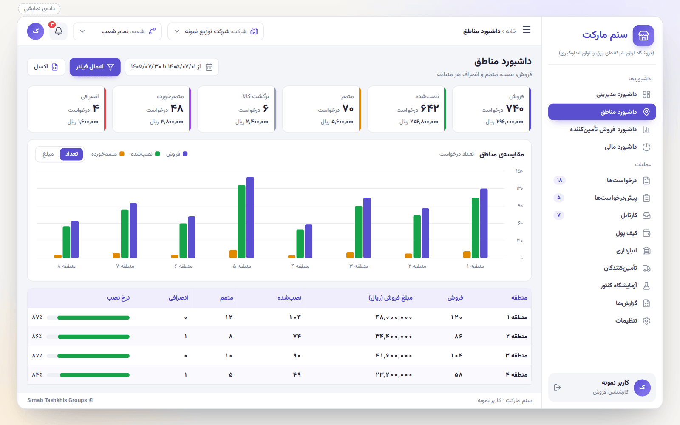Click the تنظیمات gear icon

click(646, 321)
